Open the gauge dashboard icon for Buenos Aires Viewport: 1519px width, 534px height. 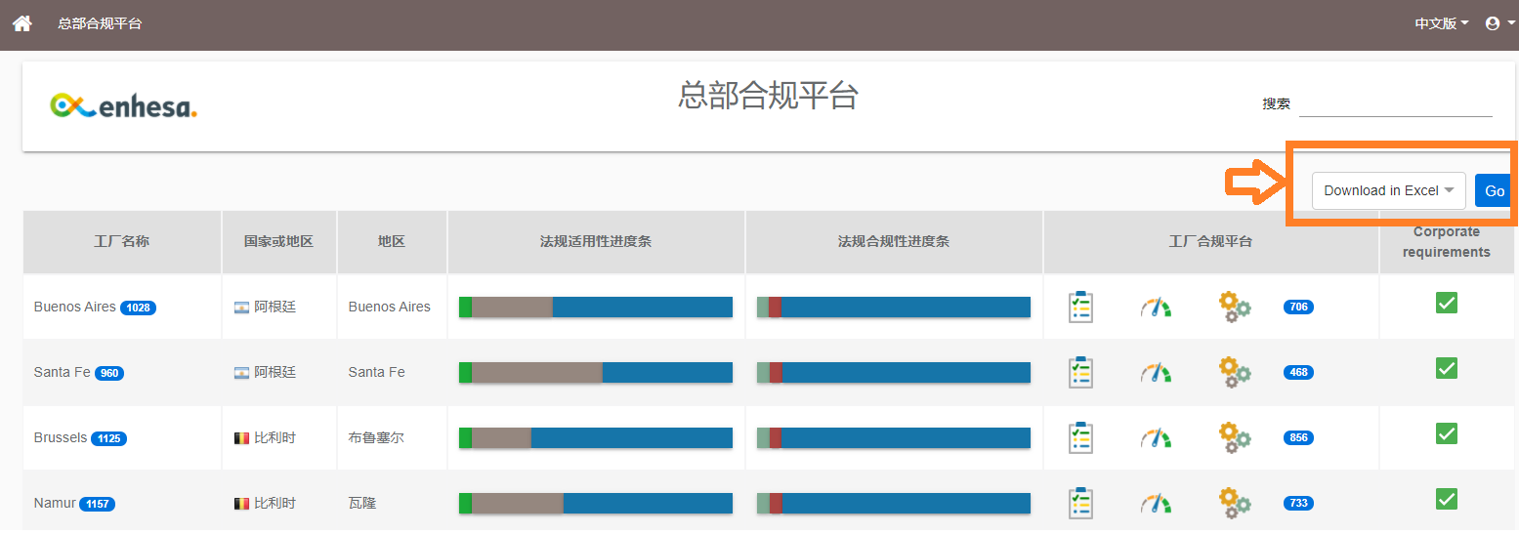pyautogui.click(x=1156, y=308)
